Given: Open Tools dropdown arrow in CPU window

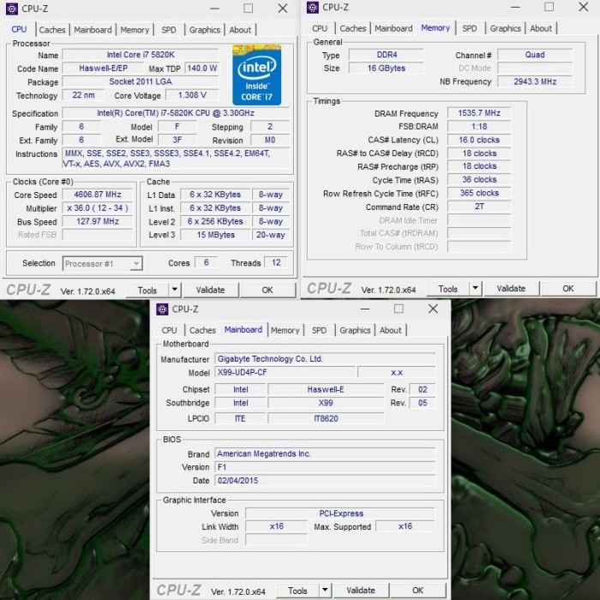Looking at the screenshot, I should click(x=175, y=290).
